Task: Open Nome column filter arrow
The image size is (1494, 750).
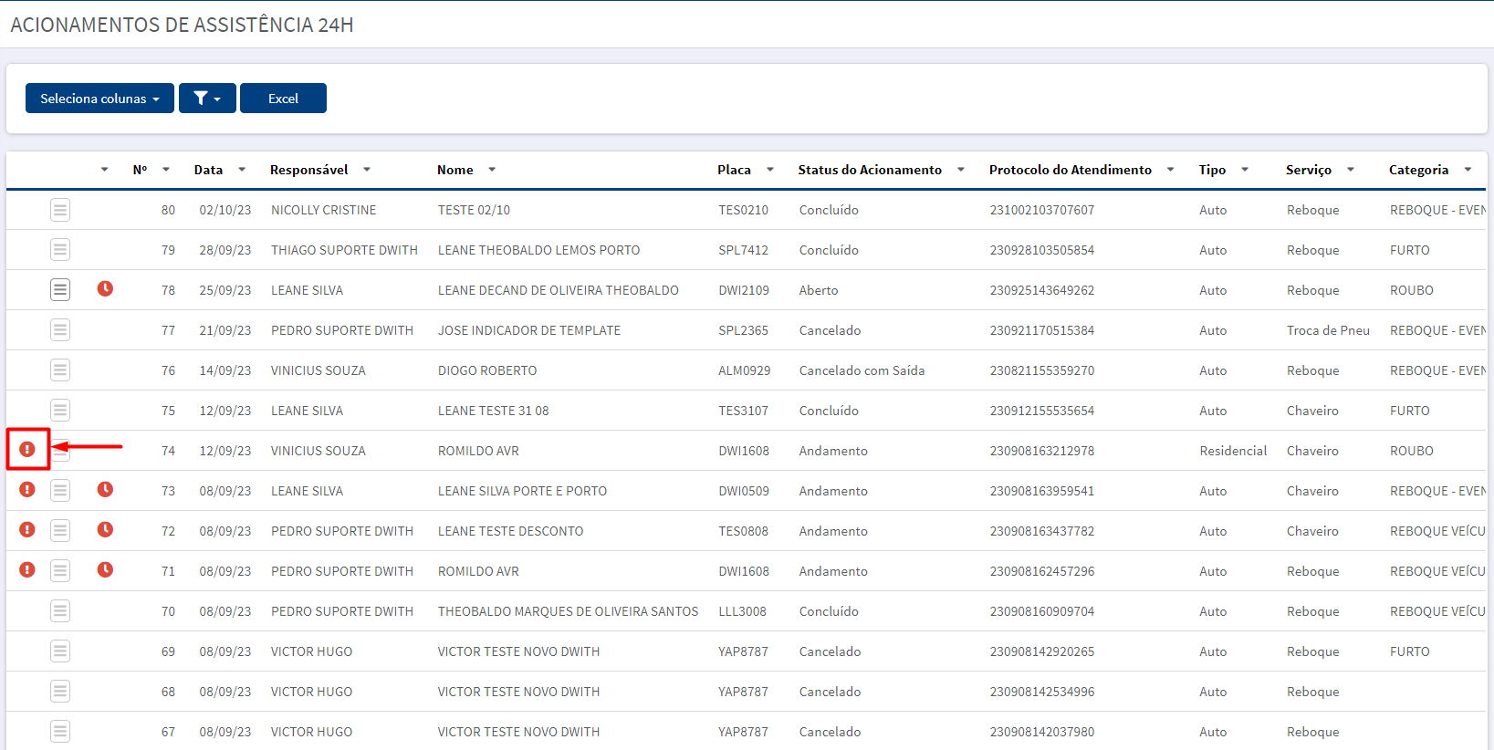Action: pyautogui.click(x=492, y=170)
